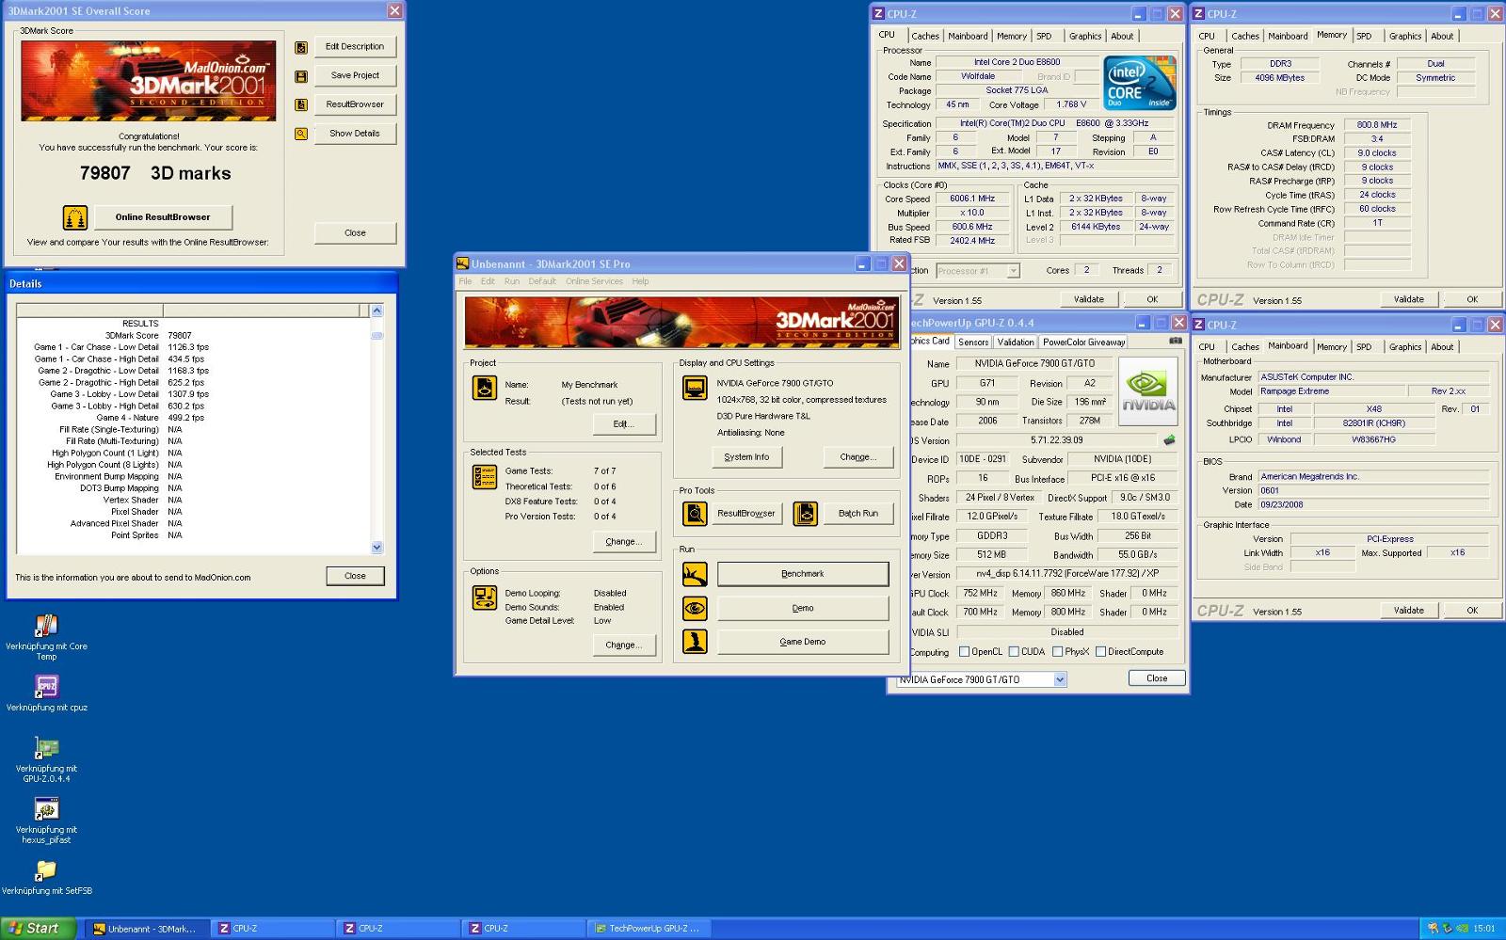Screen dimensions: 1506x940
Task: Open the SetFSB desktop shortcut
Action: 46,870
